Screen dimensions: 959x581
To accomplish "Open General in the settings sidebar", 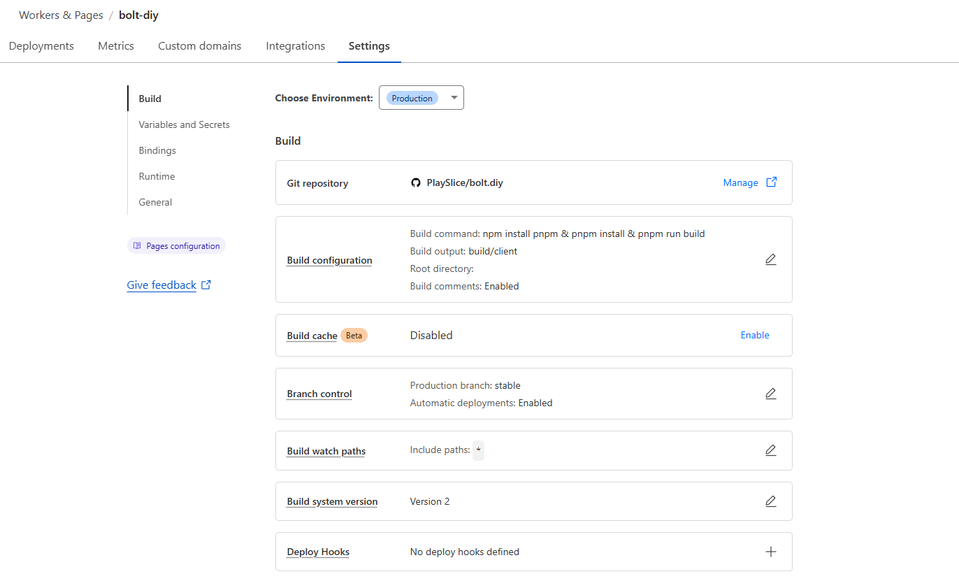I will click(155, 202).
